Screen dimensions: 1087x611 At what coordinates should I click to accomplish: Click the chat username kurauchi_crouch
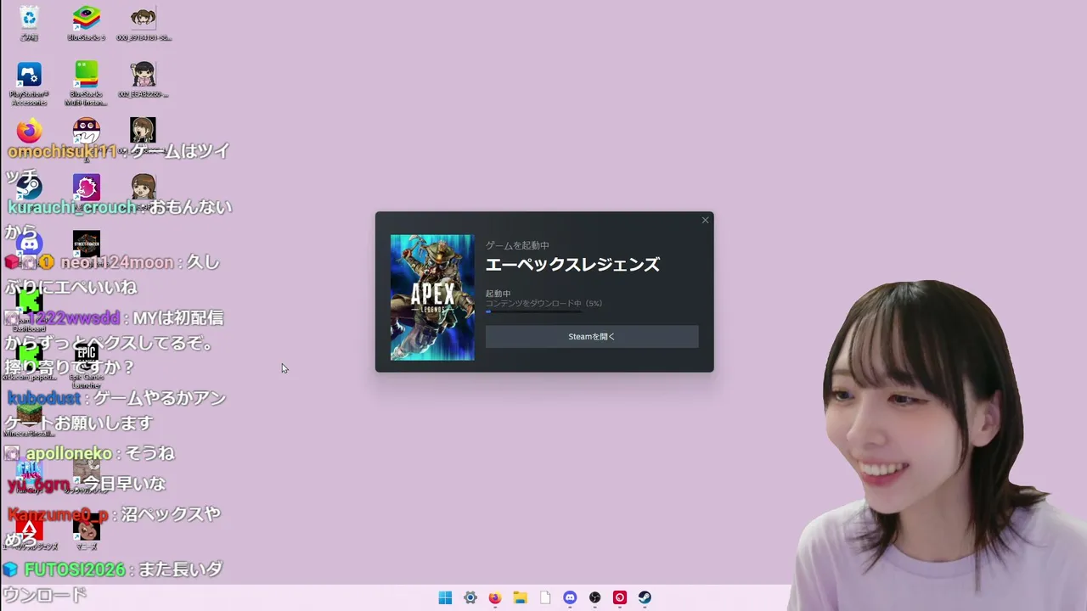pyautogui.click(x=71, y=207)
